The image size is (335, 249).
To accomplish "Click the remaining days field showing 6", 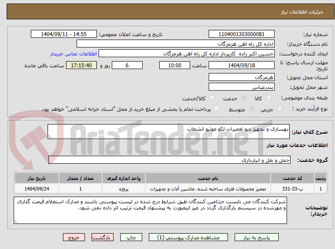I will click(x=127, y=65).
